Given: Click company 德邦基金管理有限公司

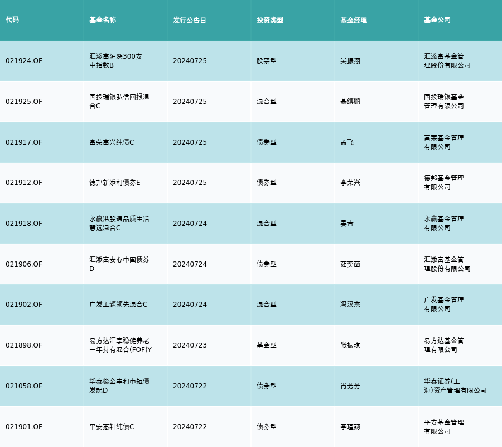Looking at the screenshot, I should tap(444, 183).
